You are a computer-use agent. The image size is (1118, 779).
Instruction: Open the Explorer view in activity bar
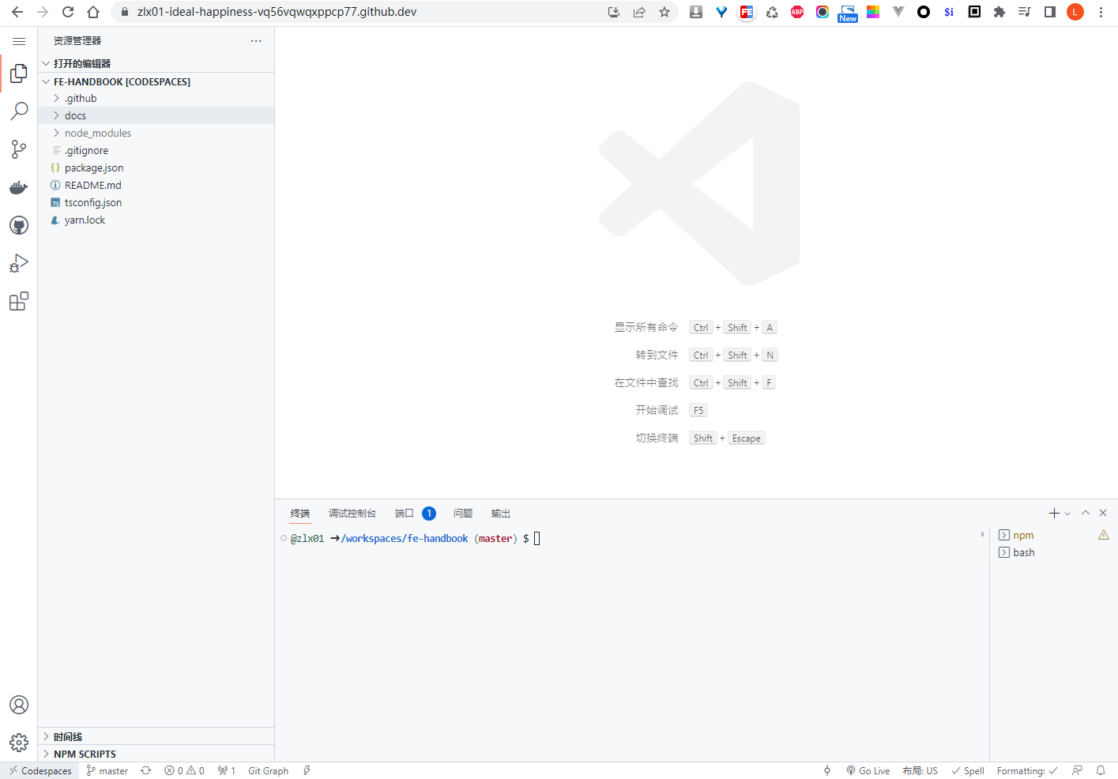coord(19,73)
